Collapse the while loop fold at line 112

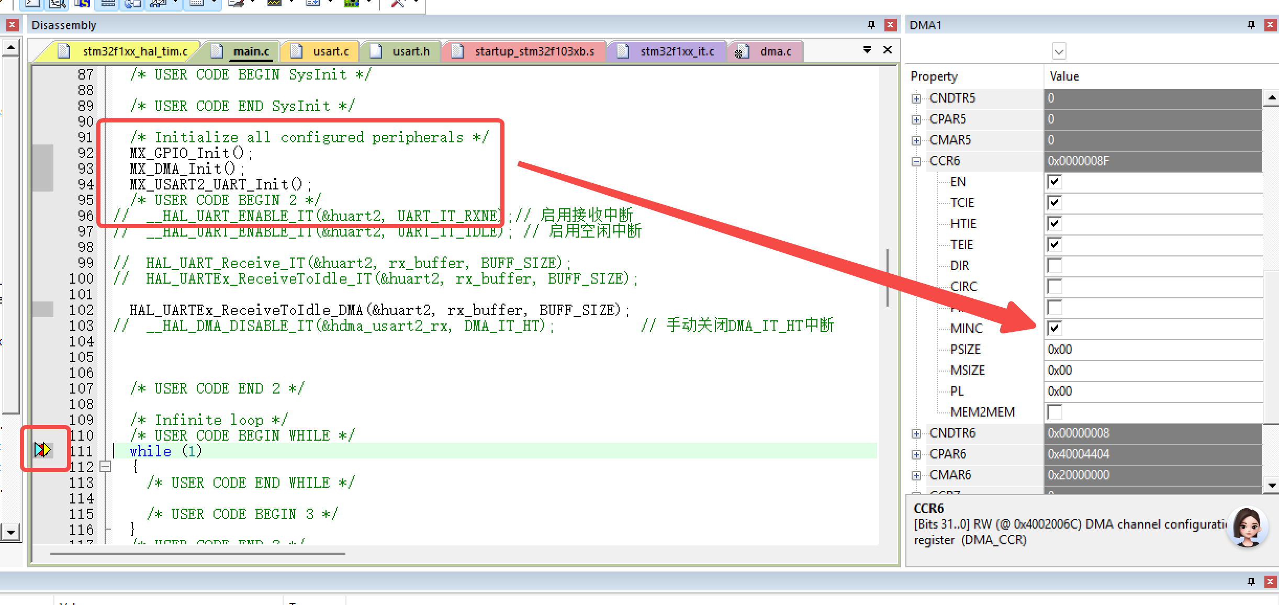pyautogui.click(x=105, y=466)
